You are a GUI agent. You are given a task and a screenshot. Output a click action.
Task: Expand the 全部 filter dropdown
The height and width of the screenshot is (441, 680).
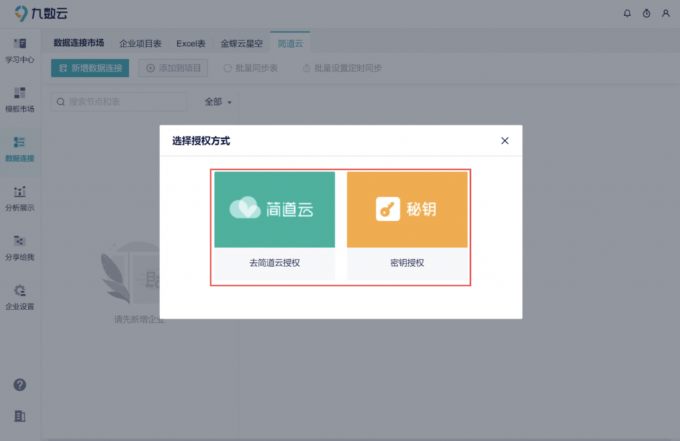[x=218, y=102]
